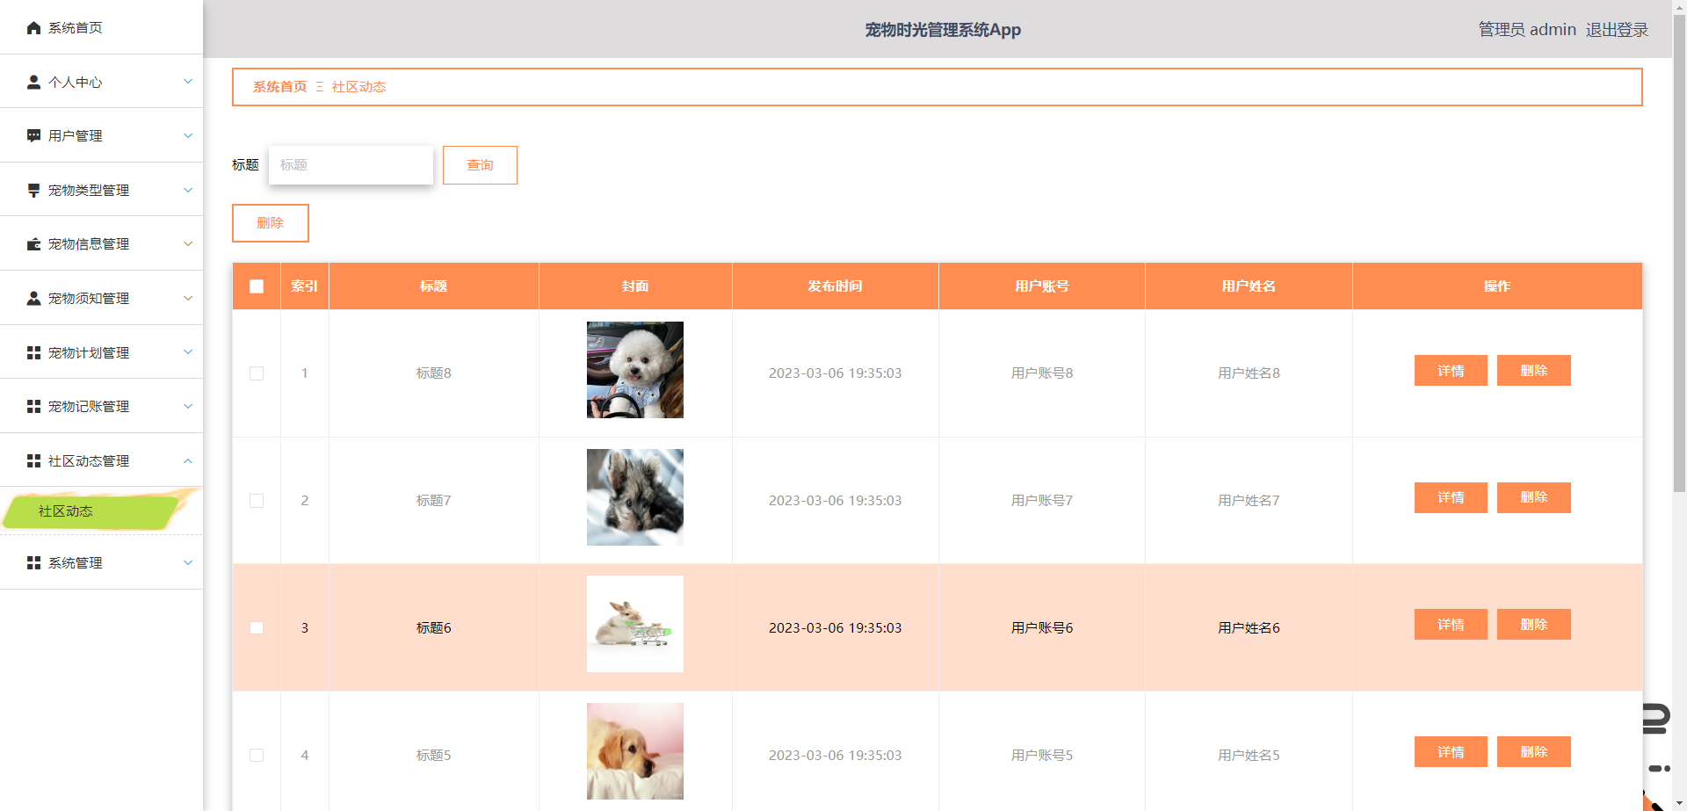Click the 宠物记账管理 grid icon
Screen dimensions: 1687x811
(33, 405)
